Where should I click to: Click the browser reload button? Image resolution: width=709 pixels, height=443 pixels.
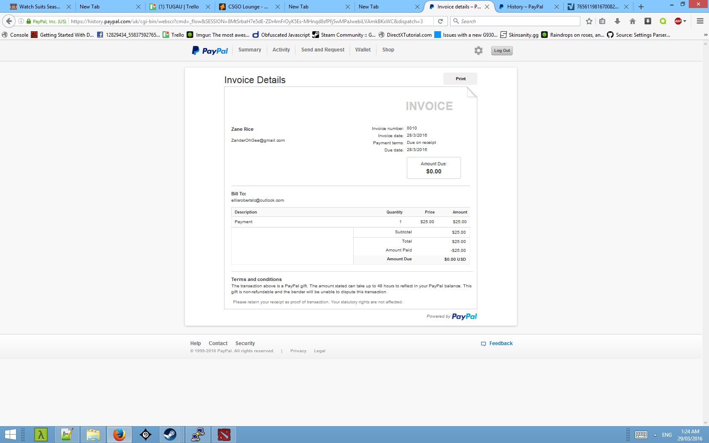coord(440,21)
